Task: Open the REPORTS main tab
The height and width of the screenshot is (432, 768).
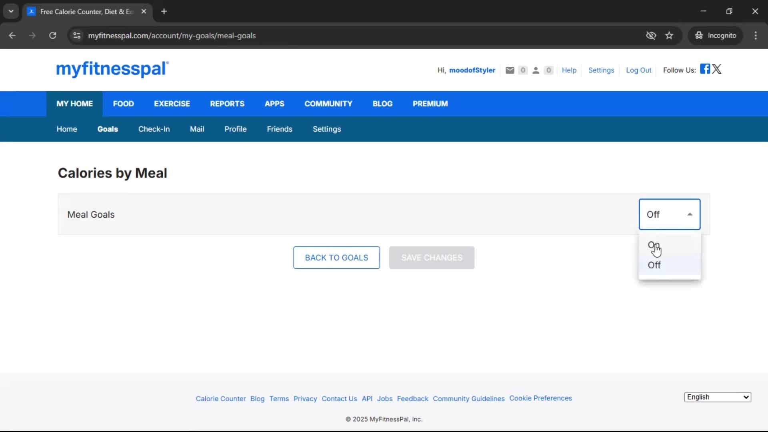Action: [227, 104]
